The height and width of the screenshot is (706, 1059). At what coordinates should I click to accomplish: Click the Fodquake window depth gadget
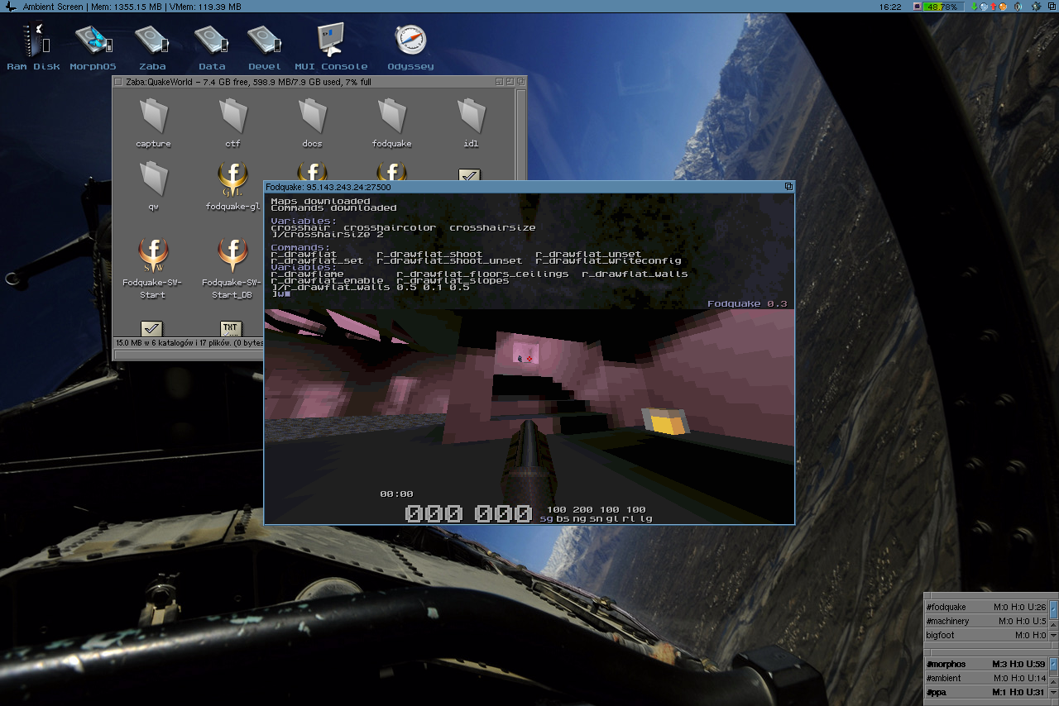[788, 187]
